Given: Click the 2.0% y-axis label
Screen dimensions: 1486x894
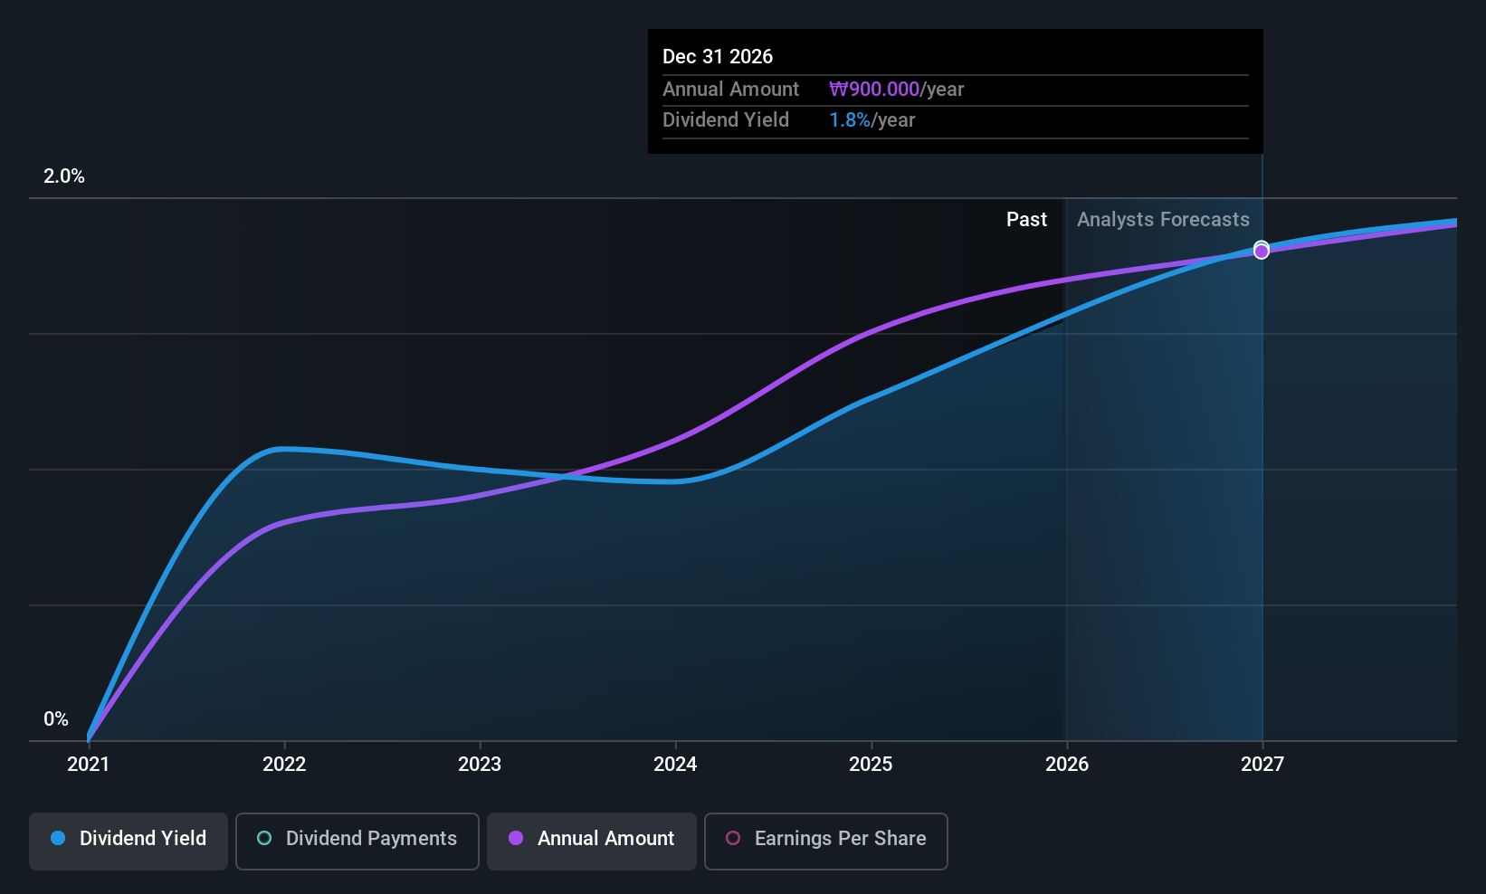Looking at the screenshot, I should (64, 176).
